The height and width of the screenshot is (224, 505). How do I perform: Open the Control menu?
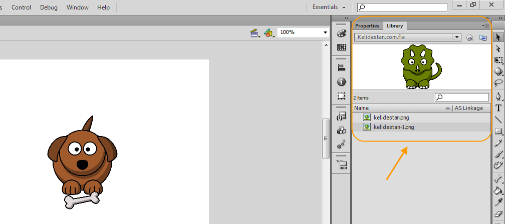pyautogui.click(x=21, y=7)
